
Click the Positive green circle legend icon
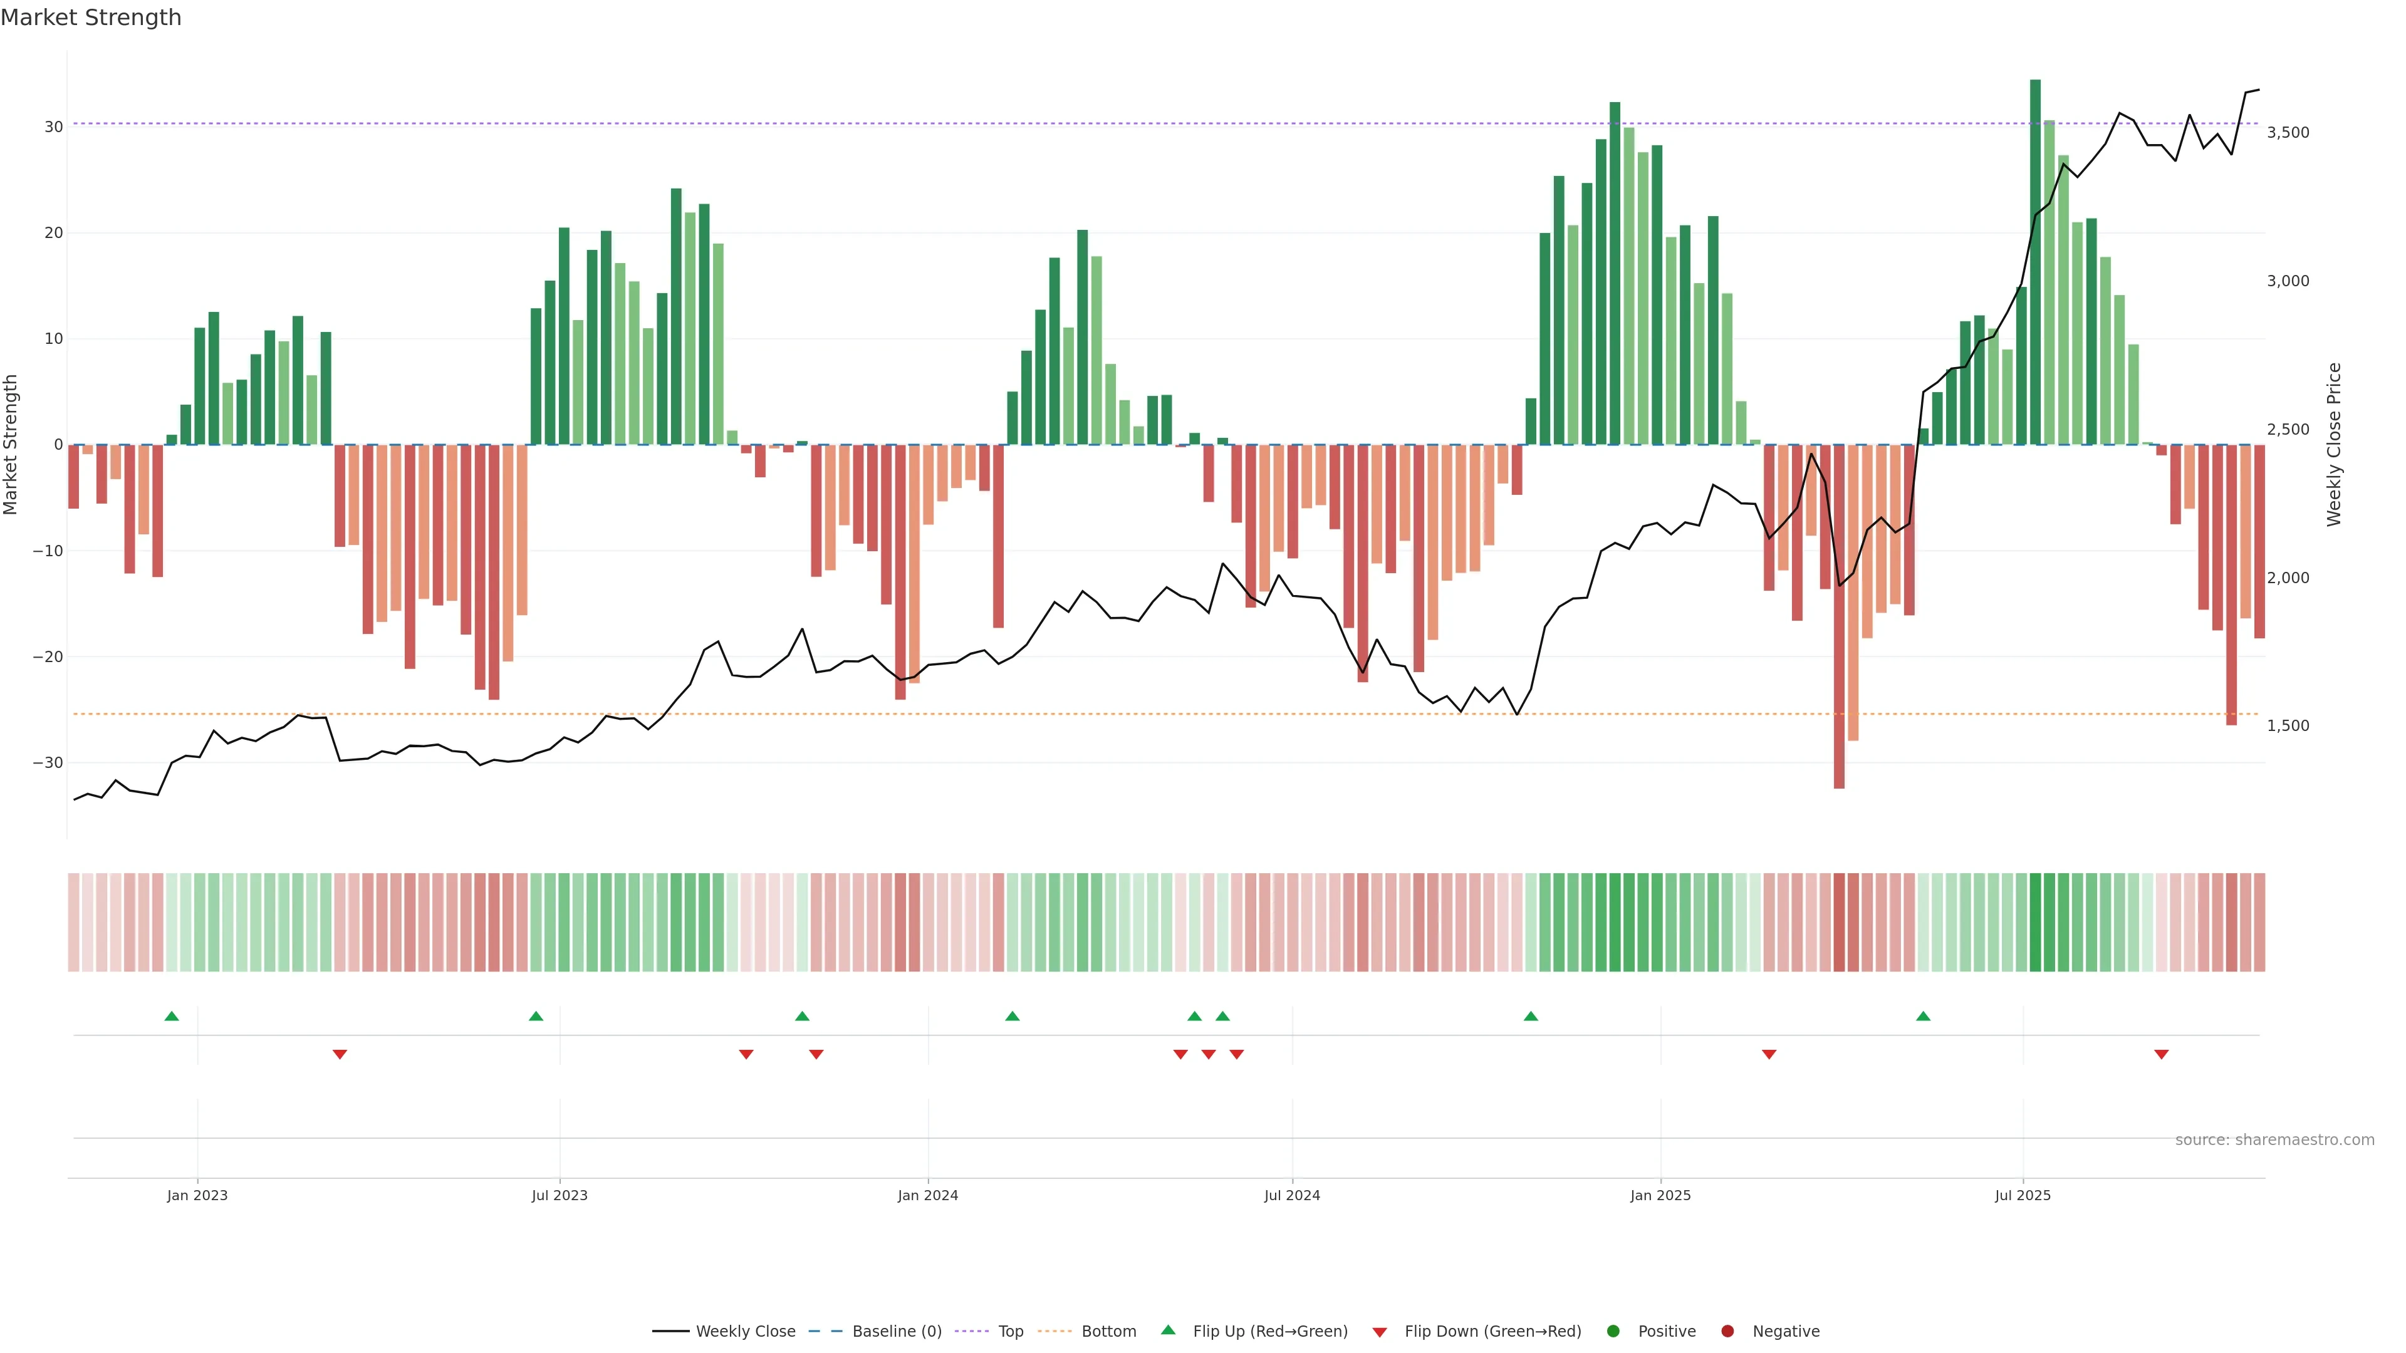click(1613, 1332)
